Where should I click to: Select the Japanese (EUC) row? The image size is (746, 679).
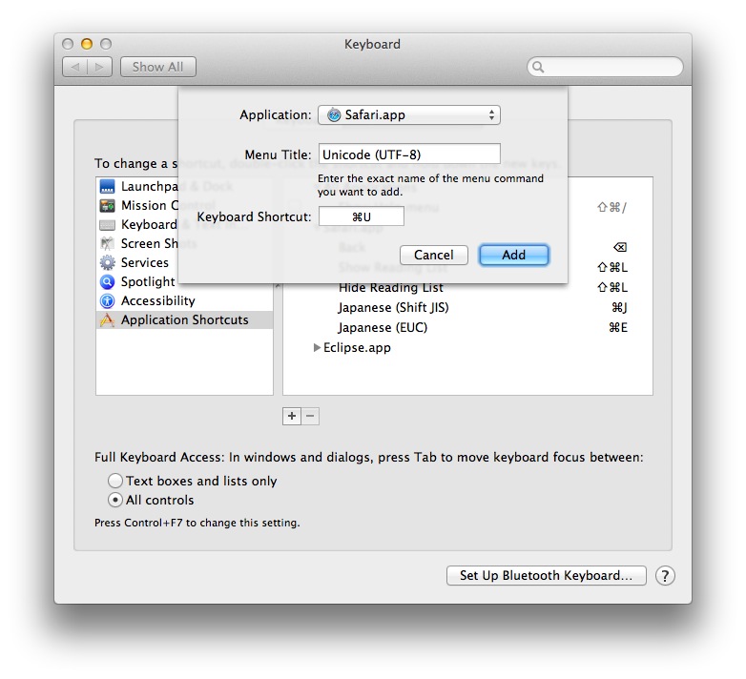pyautogui.click(x=467, y=328)
